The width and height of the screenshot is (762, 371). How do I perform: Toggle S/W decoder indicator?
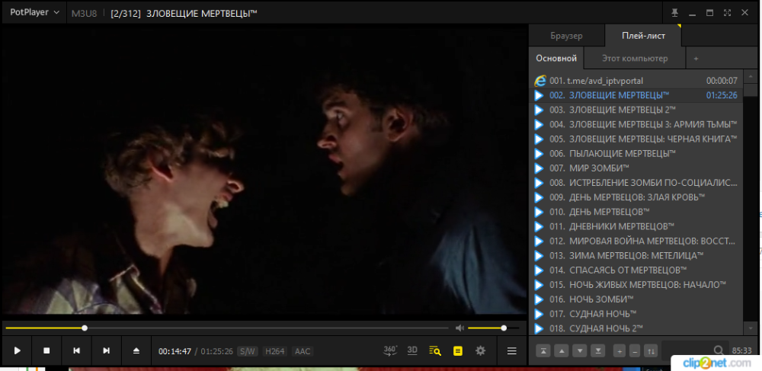[248, 351]
